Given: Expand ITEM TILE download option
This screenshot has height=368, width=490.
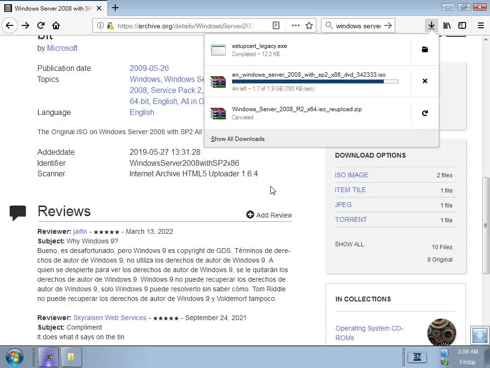Looking at the screenshot, I should (350, 190).
